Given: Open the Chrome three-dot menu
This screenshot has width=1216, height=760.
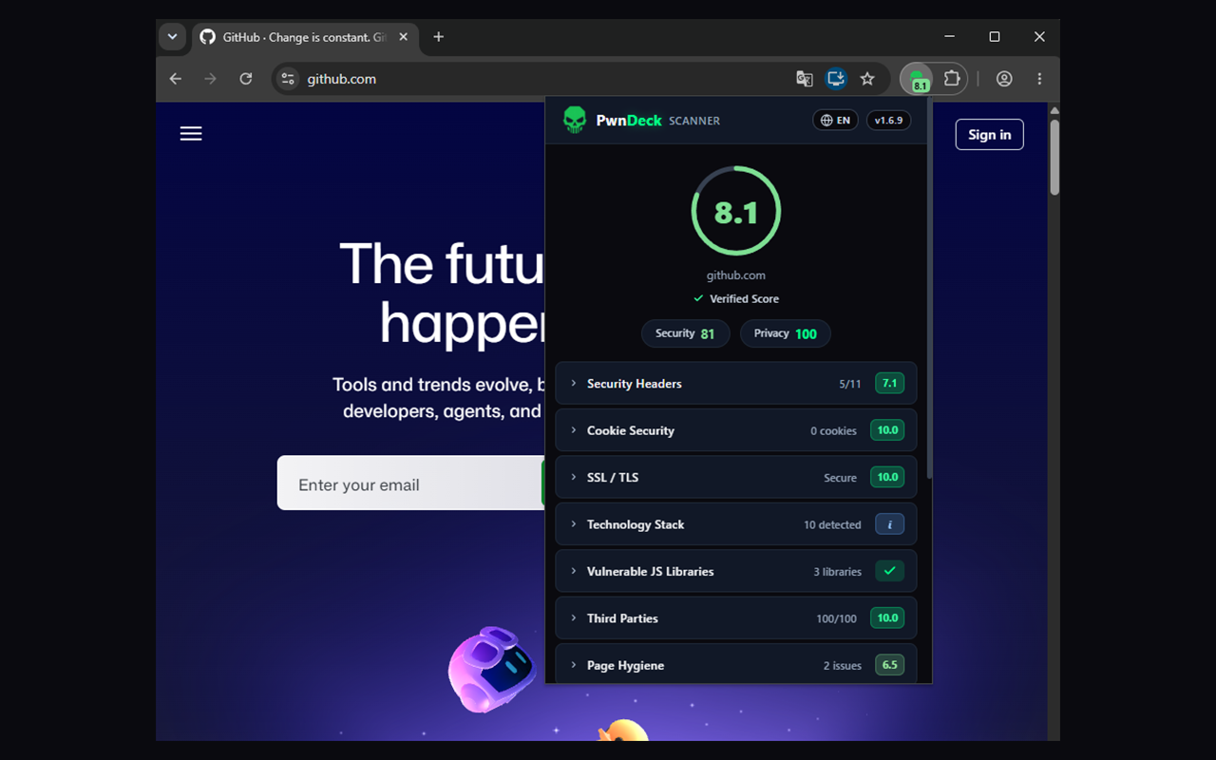Looking at the screenshot, I should tap(1039, 79).
